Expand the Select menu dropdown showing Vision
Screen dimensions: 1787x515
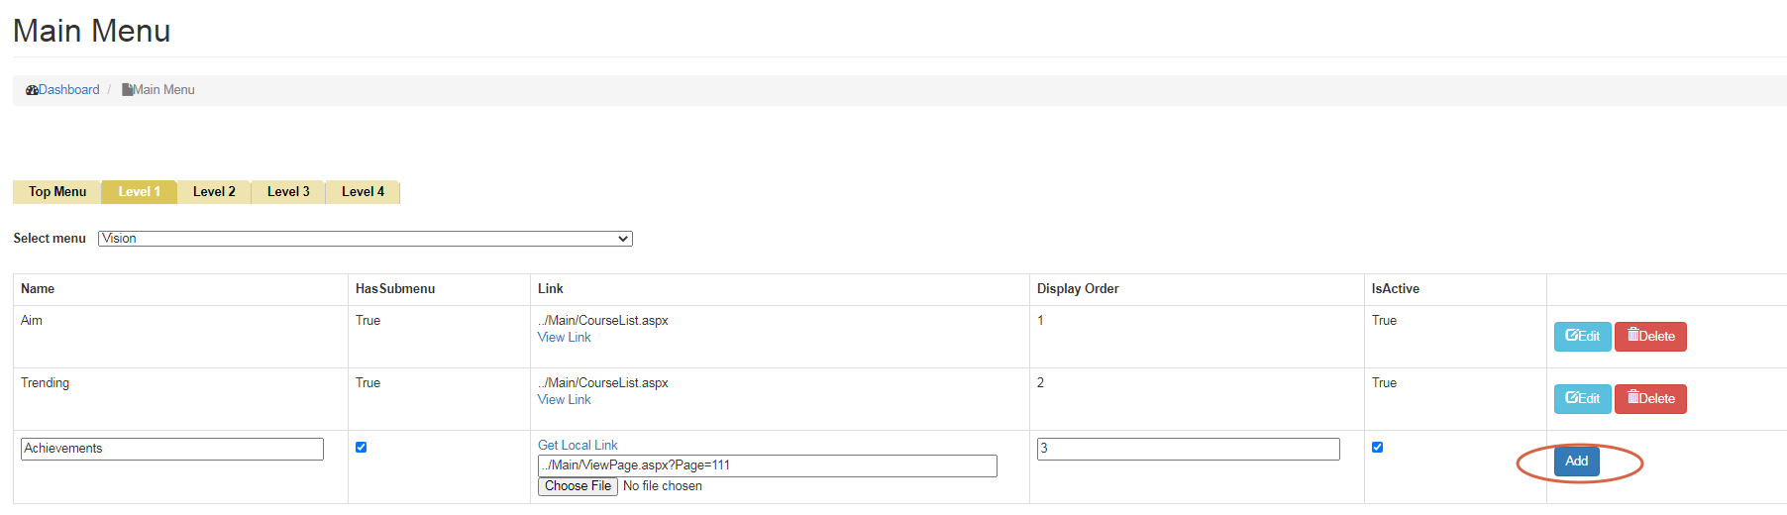pyautogui.click(x=365, y=239)
